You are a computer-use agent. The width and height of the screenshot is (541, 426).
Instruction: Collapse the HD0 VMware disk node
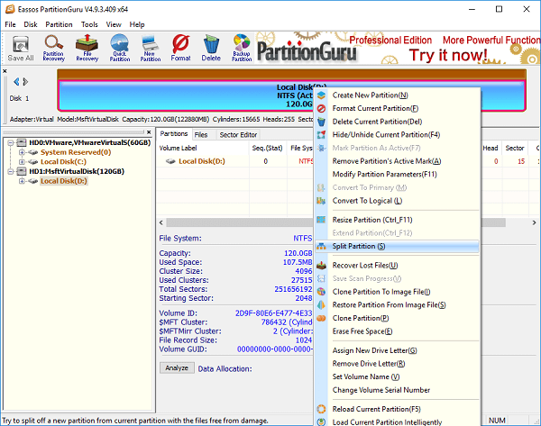pyautogui.click(x=11, y=142)
